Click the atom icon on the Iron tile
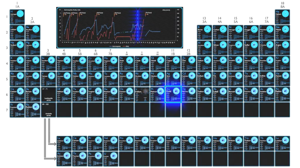This screenshot has width=300, height=168. pyautogui.click(x=129, y=60)
